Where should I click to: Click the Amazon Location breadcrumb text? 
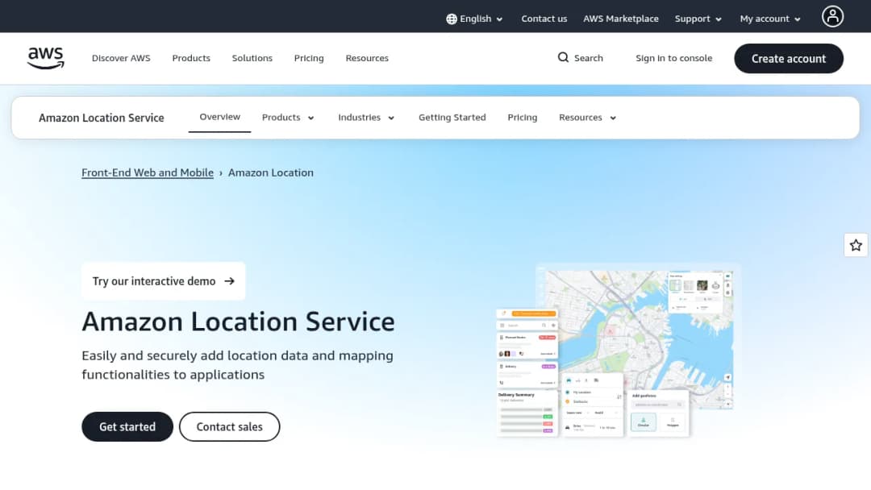(x=271, y=172)
